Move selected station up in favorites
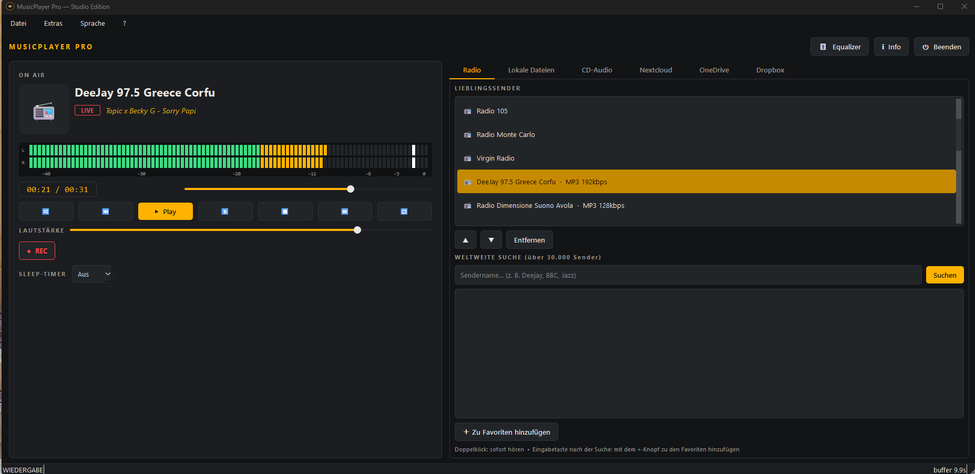975x474 pixels. pos(465,240)
